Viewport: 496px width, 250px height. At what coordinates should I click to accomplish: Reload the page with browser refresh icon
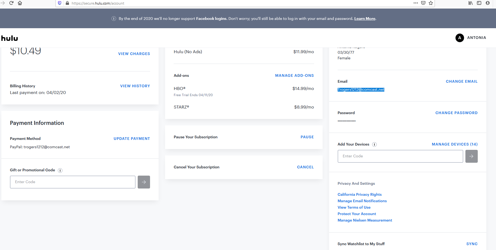click(11, 3)
